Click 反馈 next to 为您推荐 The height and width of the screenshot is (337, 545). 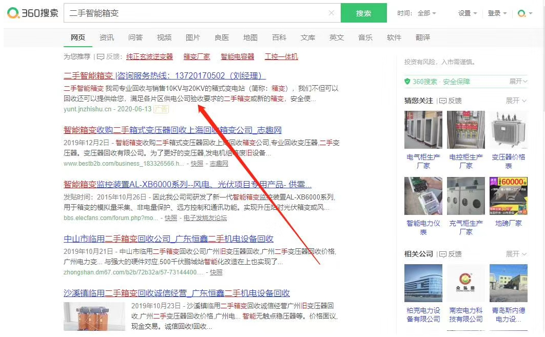pyautogui.click(x=109, y=56)
